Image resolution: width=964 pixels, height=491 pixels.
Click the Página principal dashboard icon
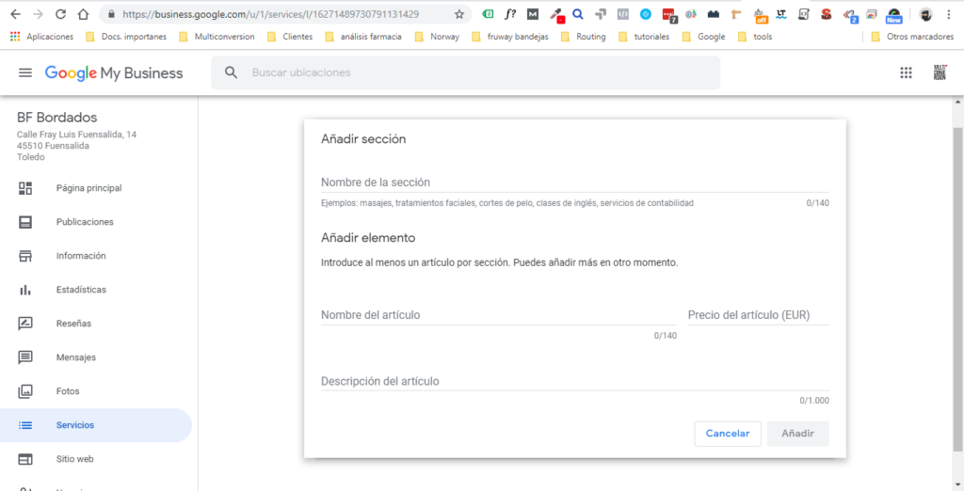coord(25,188)
